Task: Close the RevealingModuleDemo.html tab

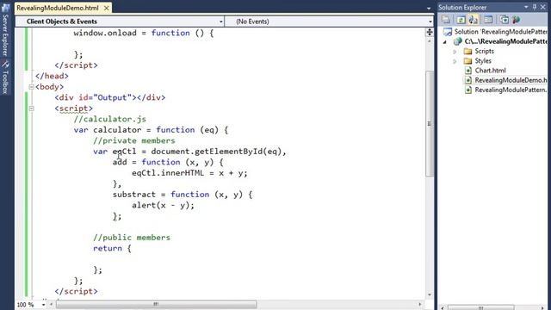Action: click(106, 8)
